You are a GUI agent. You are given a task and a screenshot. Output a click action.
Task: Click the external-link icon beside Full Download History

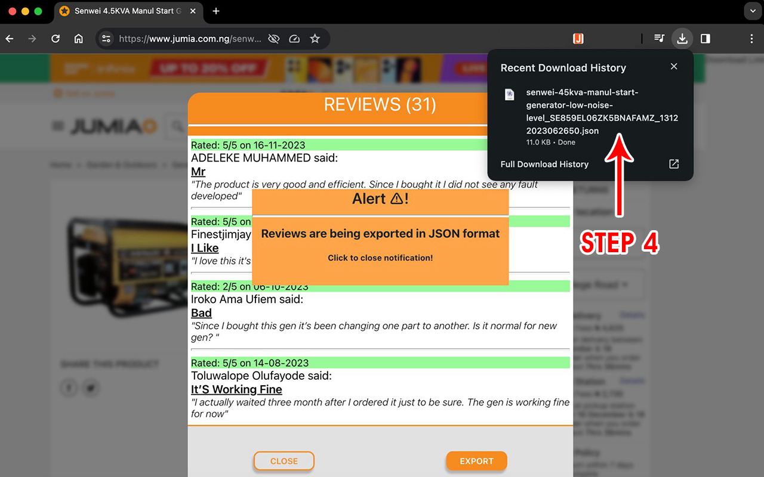pyautogui.click(x=673, y=164)
